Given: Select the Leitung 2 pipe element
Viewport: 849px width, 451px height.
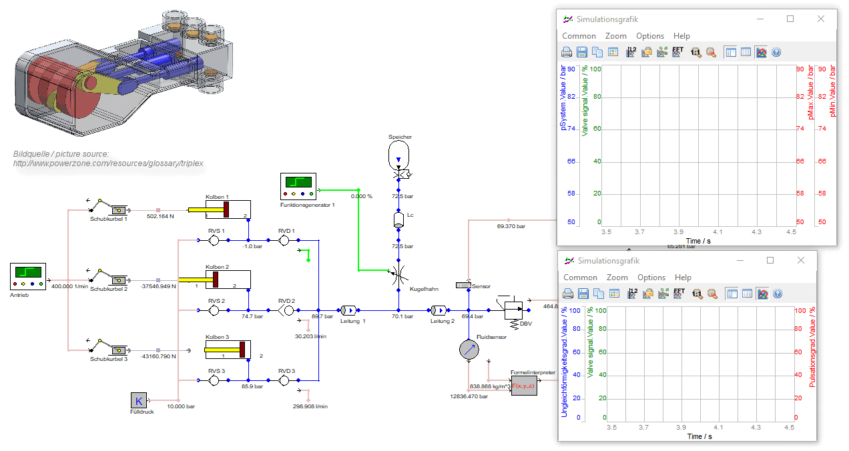Looking at the screenshot, I should (x=439, y=310).
